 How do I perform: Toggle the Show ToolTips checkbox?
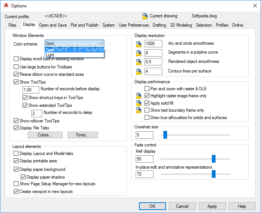tap(16, 82)
